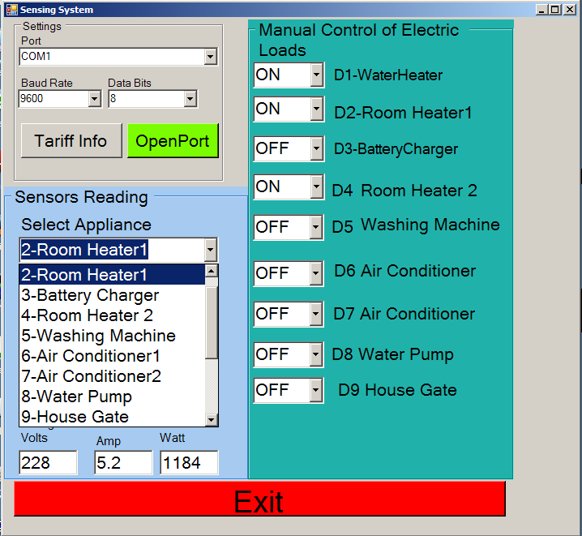This screenshot has height=536, width=582.
Task: Select 5-Washing Machine in appliance list
Action: coord(98,336)
